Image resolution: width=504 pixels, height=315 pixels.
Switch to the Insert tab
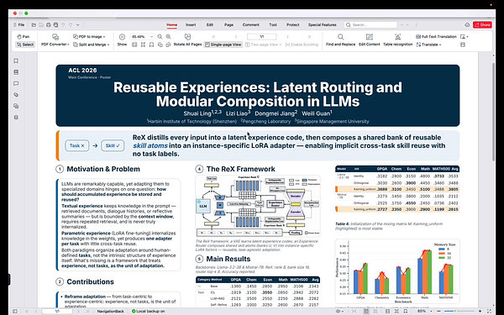191,24
